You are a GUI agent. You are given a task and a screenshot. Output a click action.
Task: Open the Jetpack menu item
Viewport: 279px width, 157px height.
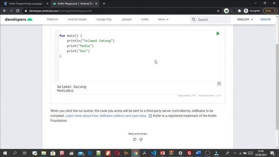click(126, 19)
